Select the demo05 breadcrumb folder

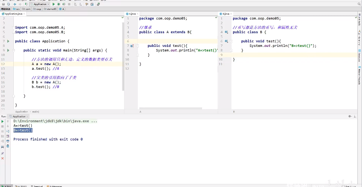[x=50, y=9]
